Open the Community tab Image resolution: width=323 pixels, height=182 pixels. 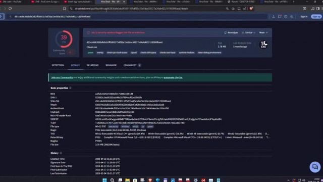coord(132,65)
